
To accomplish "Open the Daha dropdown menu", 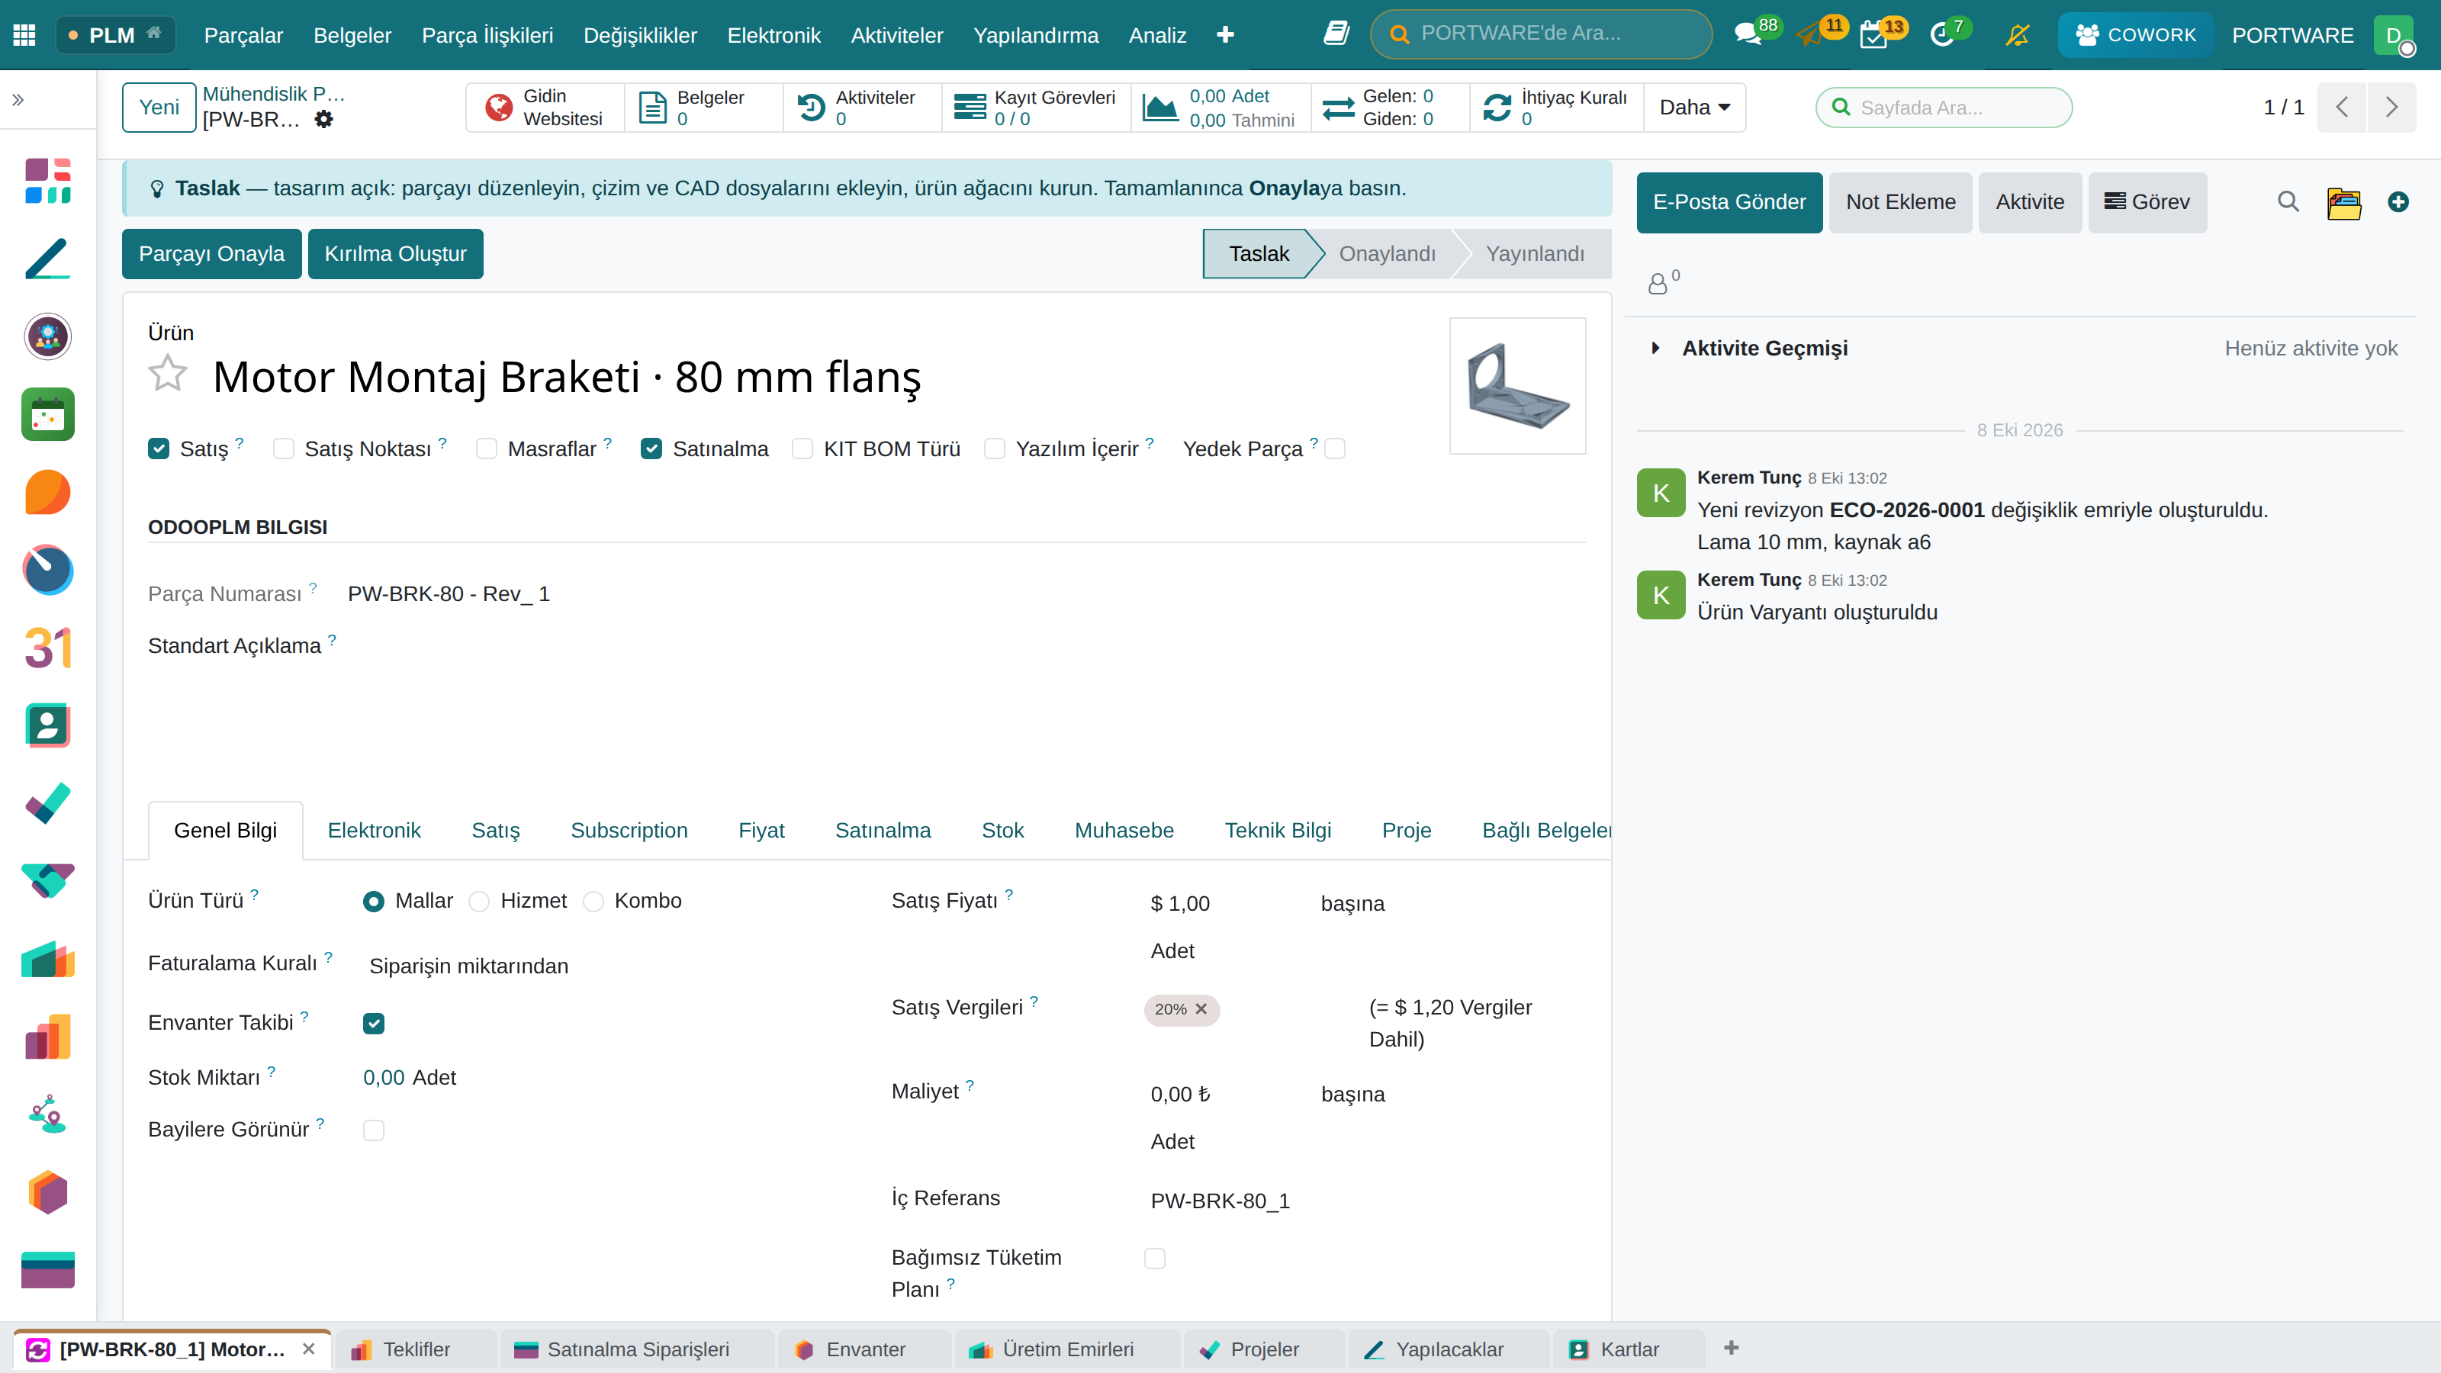I will tap(1694, 107).
